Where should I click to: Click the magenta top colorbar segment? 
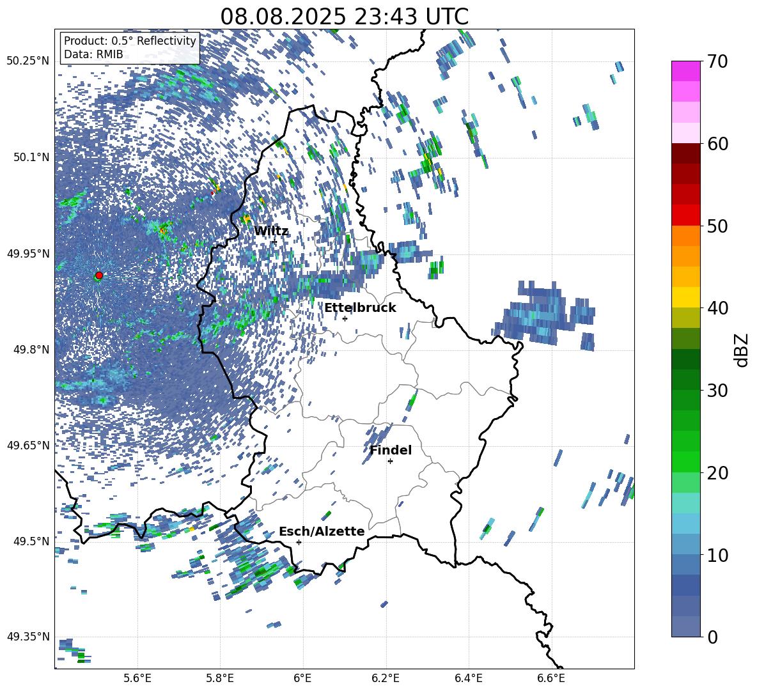685,71
